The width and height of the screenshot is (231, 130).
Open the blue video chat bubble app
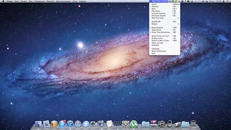click(x=86, y=124)
